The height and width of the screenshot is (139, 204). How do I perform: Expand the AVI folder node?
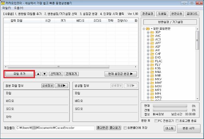(x=148, y=50)
